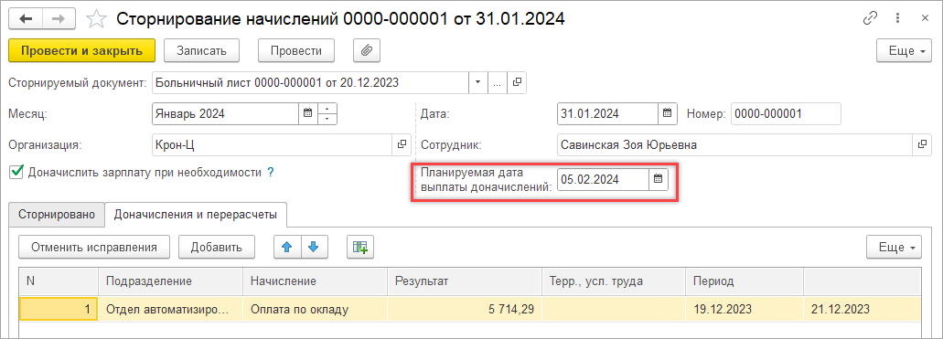
Task: Click the Записать button
Action: 201,50
